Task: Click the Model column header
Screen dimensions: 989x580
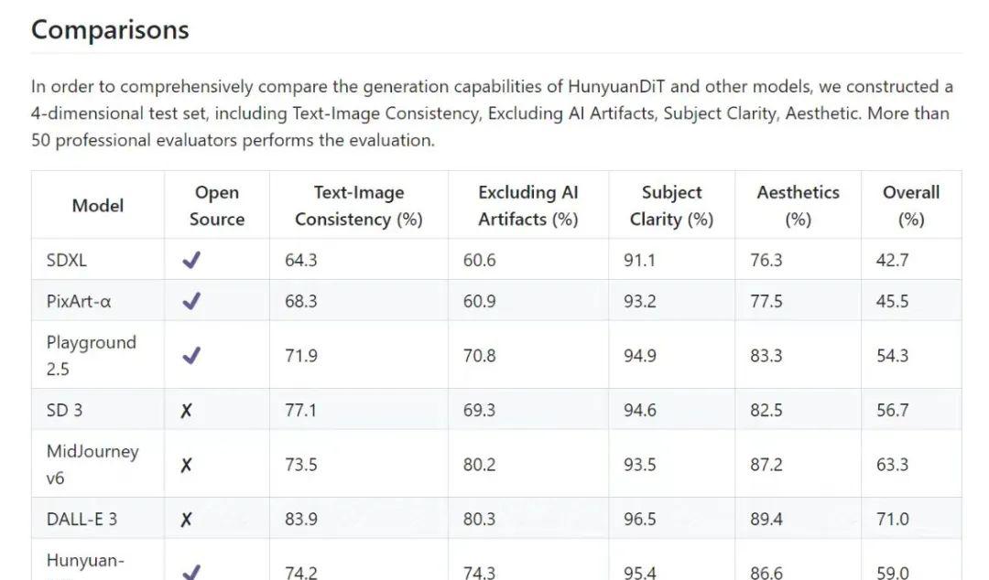Action: pyautogui.click(x=98, y=206)
